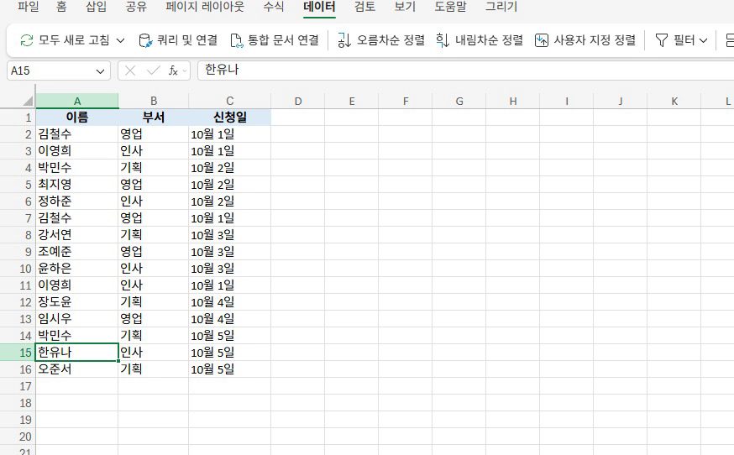734x455 pixels.
Task: Click the select-all corner triangle
Action: click(x=28, y=101)
